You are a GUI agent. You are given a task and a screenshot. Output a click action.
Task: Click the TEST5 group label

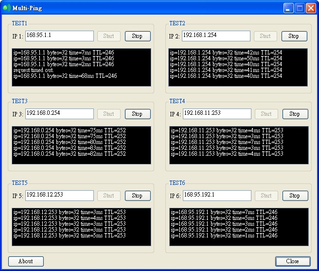[19, 183]
